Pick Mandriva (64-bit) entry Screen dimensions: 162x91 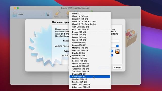tap(90, 50)
